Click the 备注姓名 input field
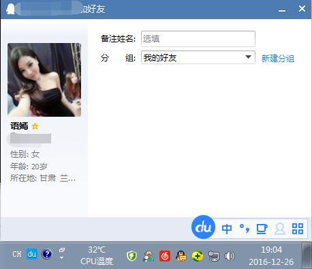The height and width of the screenshot is (269, 312). point(198,39)
